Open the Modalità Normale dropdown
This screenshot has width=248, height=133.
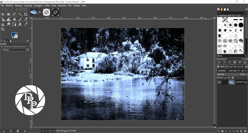pyautogui.click(x=234, y=71)
